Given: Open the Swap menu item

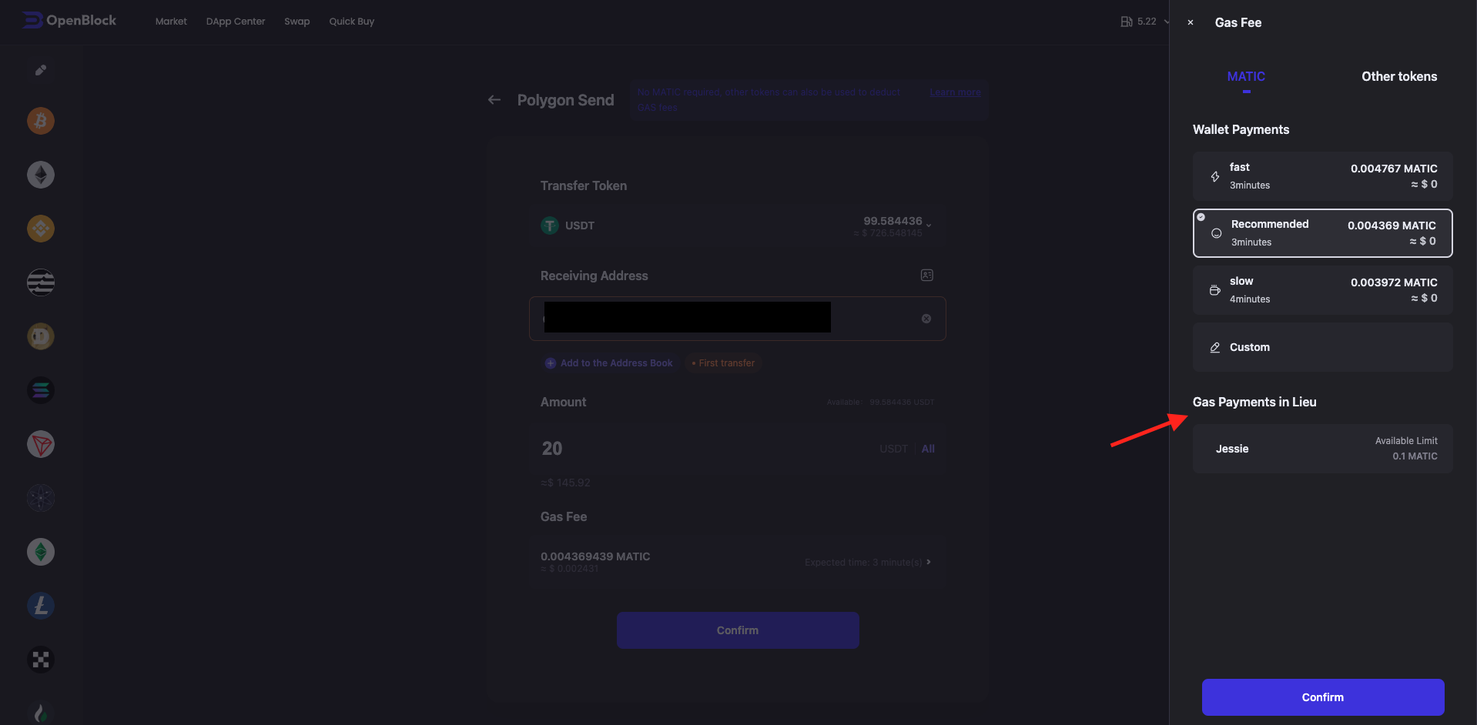Looking at the screenshot, I should tap(296, 22).
